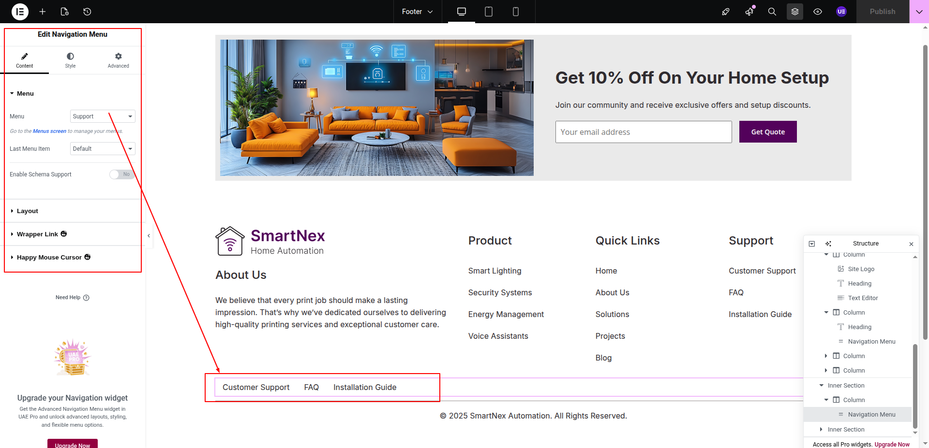This screenshot has width=929, height=448.
Task: Select Site Logo in Structure panel
Action: pos(861,269)
